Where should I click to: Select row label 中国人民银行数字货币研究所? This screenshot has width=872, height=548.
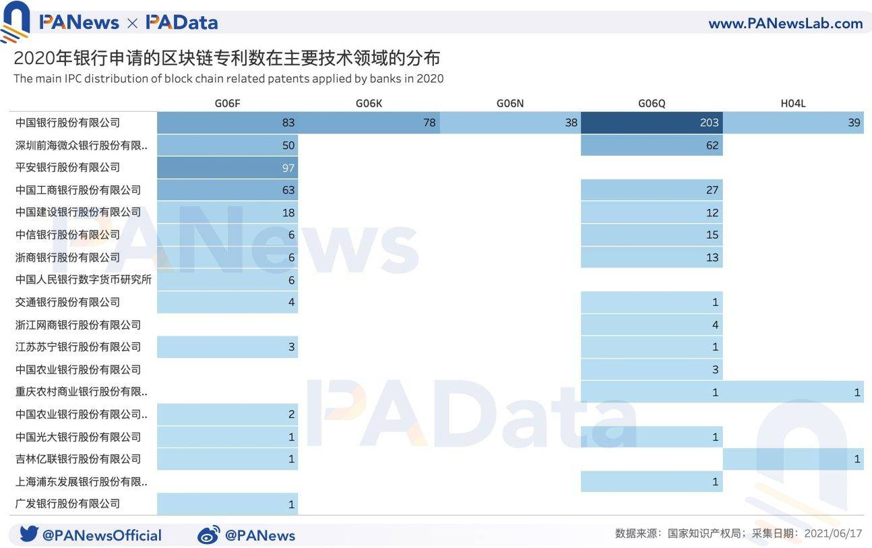84,280
